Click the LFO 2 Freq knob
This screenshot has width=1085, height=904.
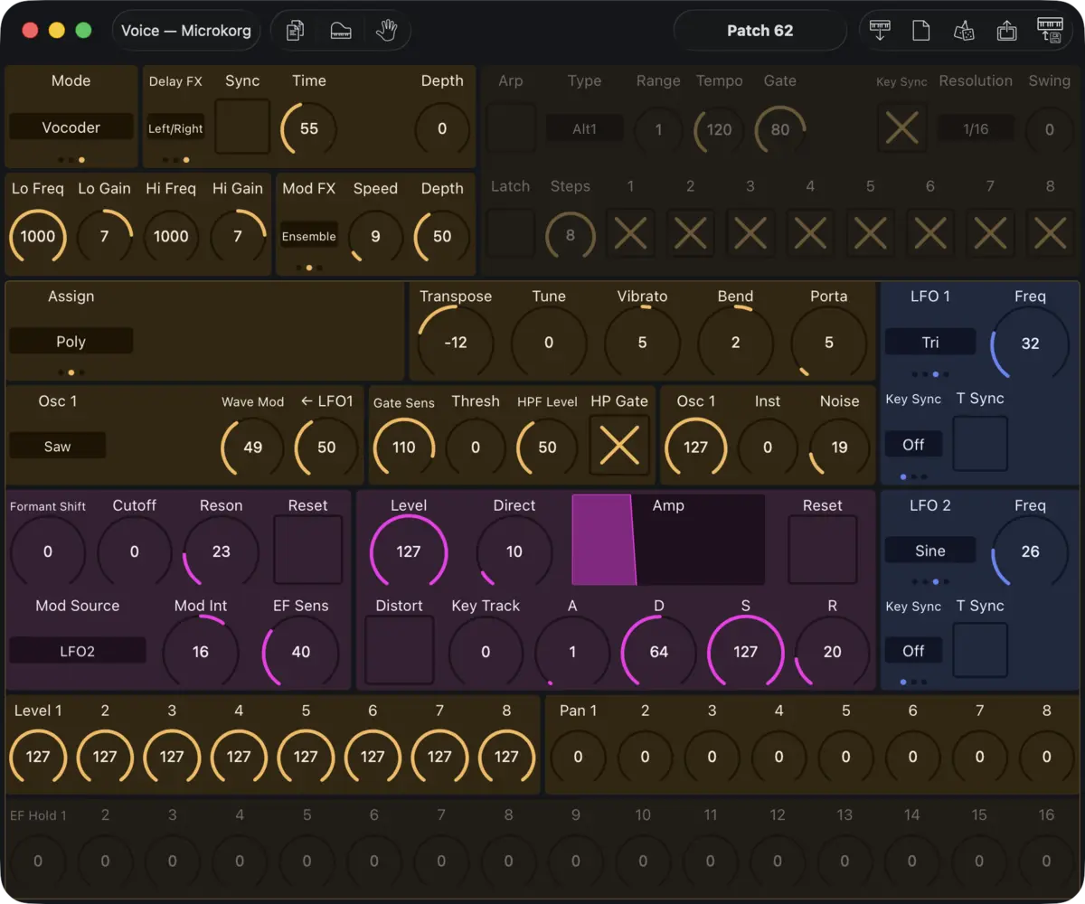pyautogui.click(x=1031, y=551)
